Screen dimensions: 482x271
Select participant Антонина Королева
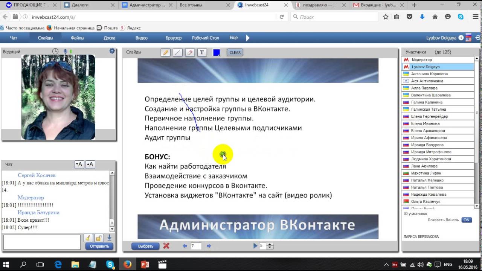pyautogui.click(x=438, y=74)
